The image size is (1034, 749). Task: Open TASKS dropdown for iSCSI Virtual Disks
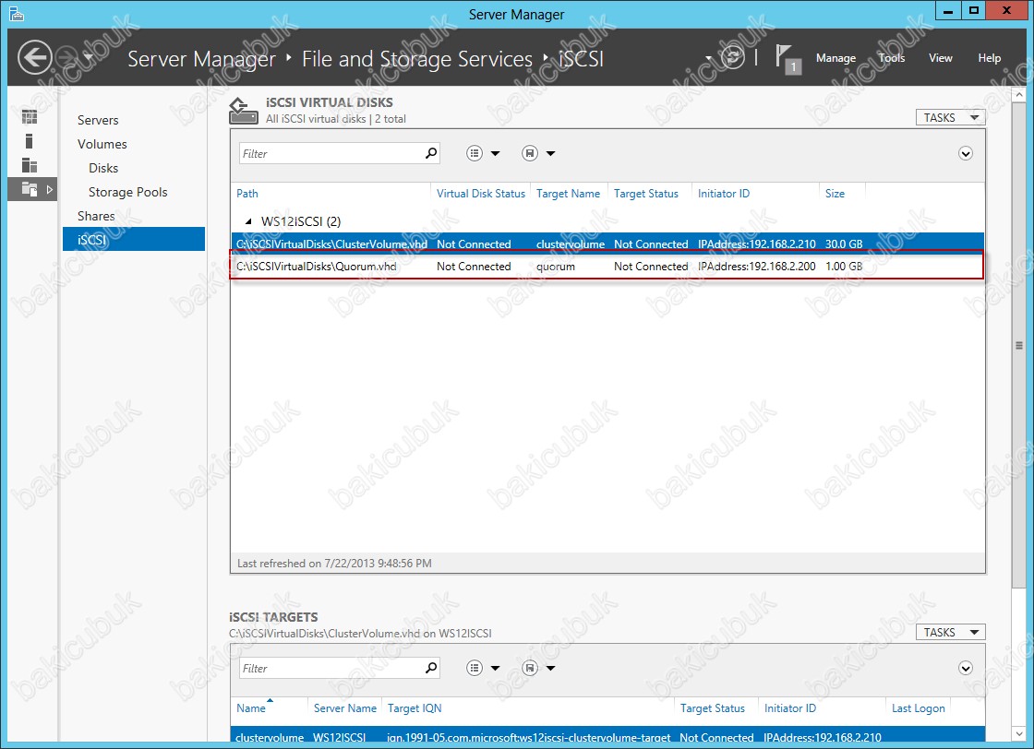point(950,117)
